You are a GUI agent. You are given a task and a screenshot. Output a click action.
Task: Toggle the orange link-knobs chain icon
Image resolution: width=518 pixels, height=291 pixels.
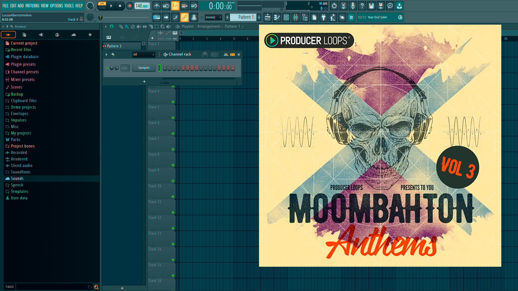click(x=184, y=17)
